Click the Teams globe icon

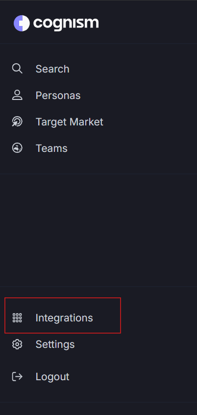[x=17, y=148]
